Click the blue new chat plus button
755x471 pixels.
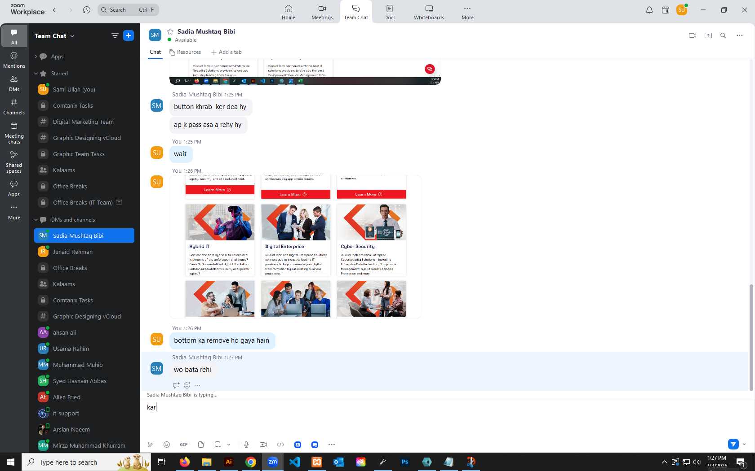129,35
